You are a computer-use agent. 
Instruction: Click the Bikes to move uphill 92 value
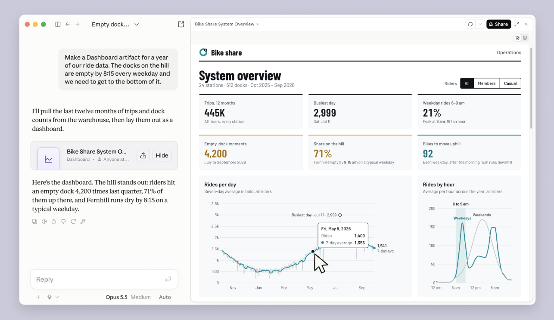(x=428, y=154)
